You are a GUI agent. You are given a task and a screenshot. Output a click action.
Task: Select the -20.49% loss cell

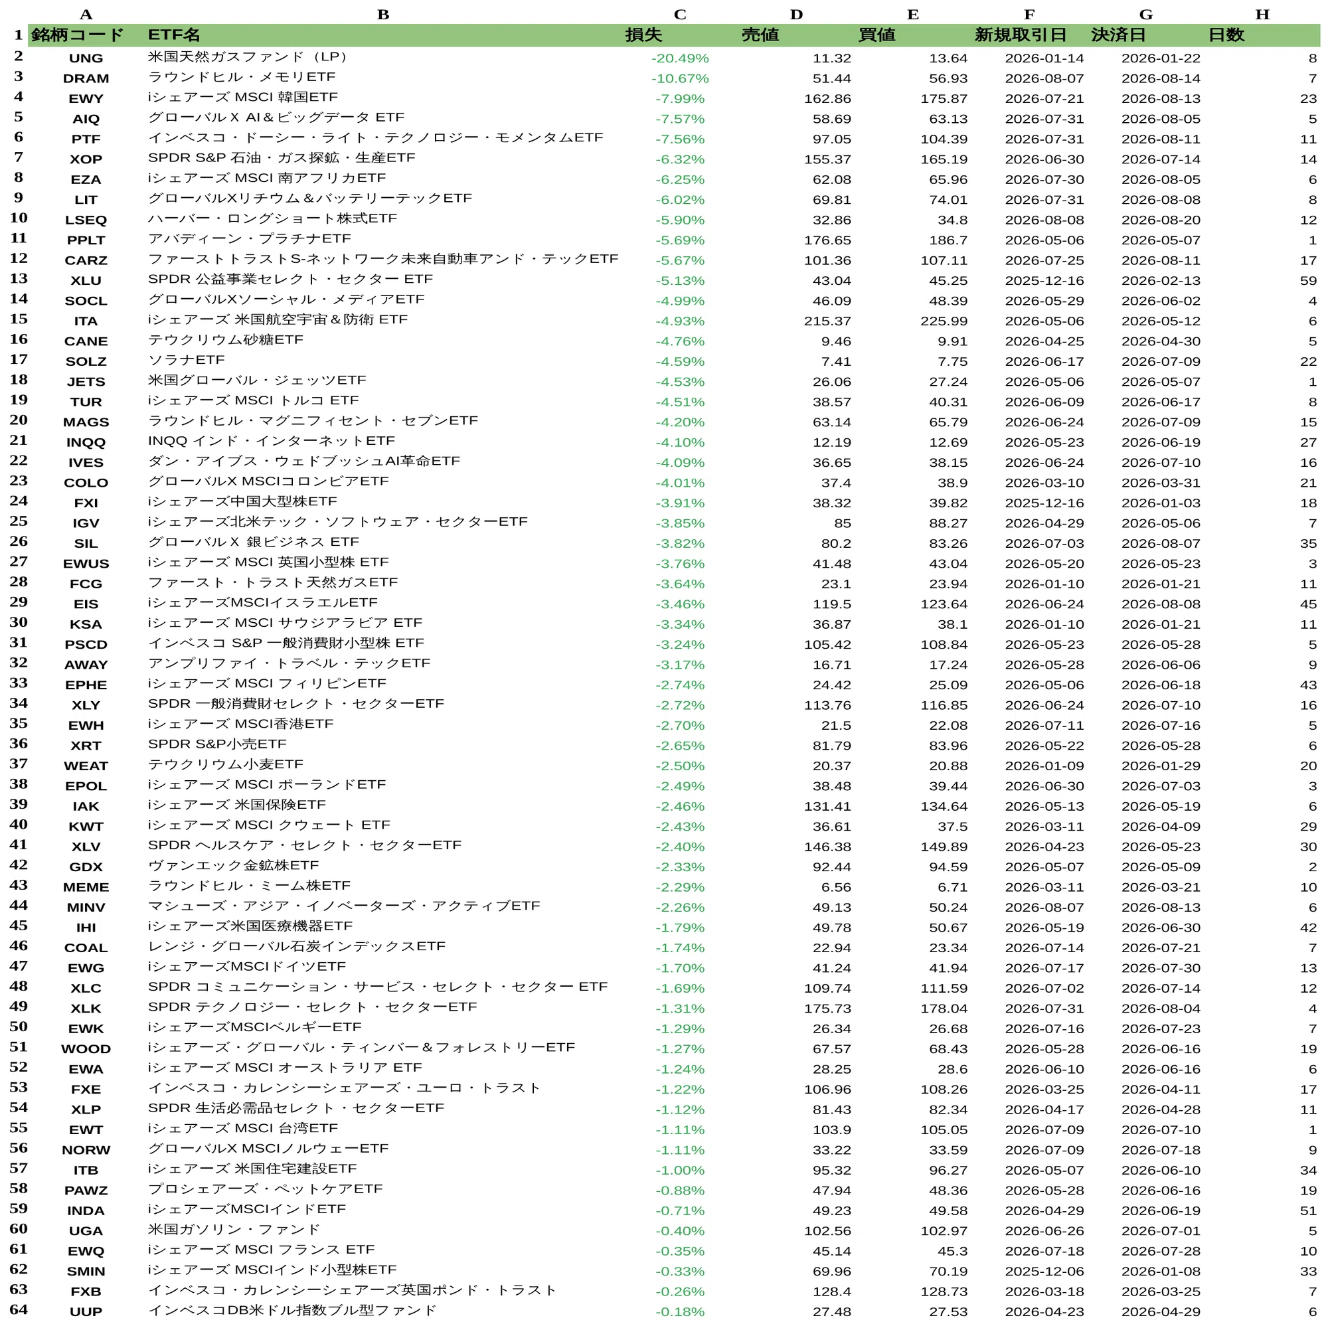[x=679, y=58]
